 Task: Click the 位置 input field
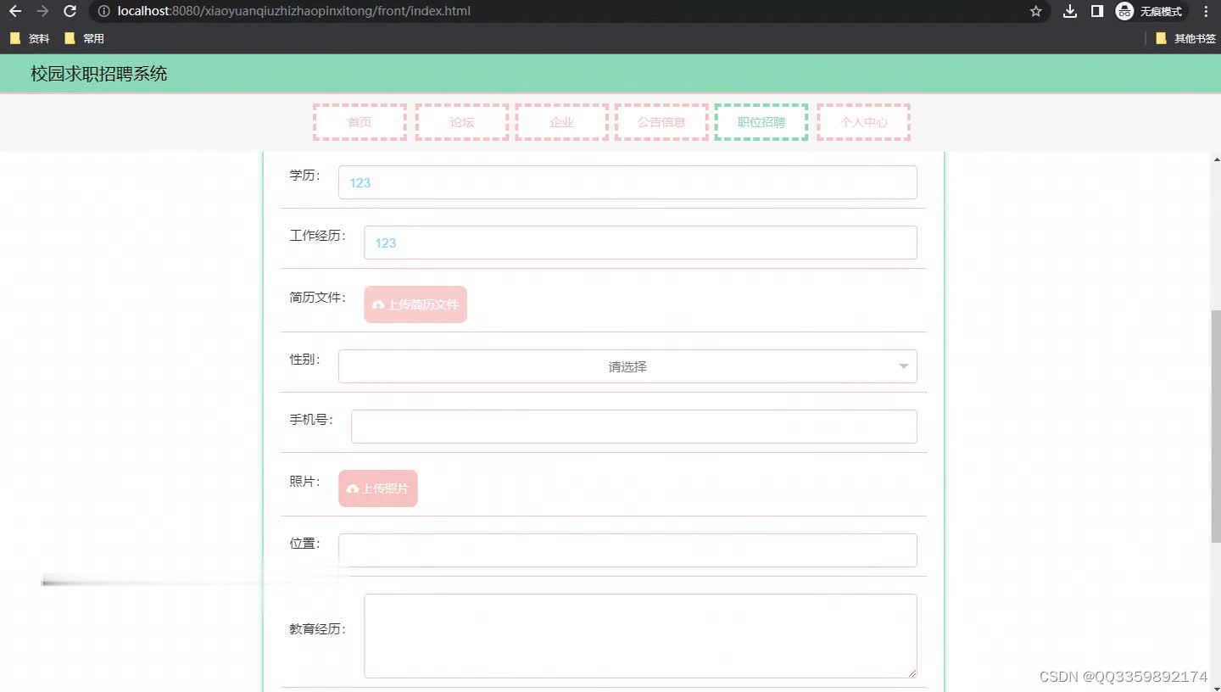pyautogui.click(x=627, y=550)
